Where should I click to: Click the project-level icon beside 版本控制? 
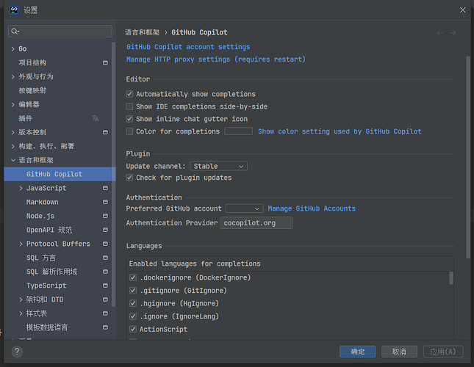point(105,132)
